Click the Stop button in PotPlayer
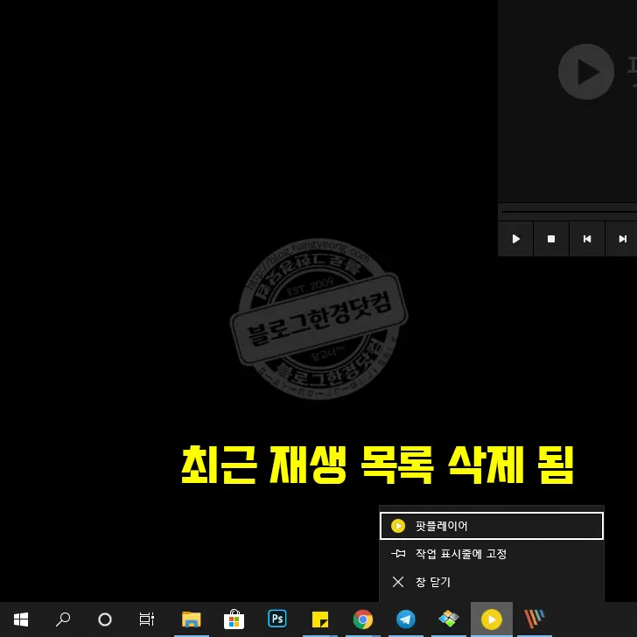This screenshot has height=637, width=637. click(551, 239)
